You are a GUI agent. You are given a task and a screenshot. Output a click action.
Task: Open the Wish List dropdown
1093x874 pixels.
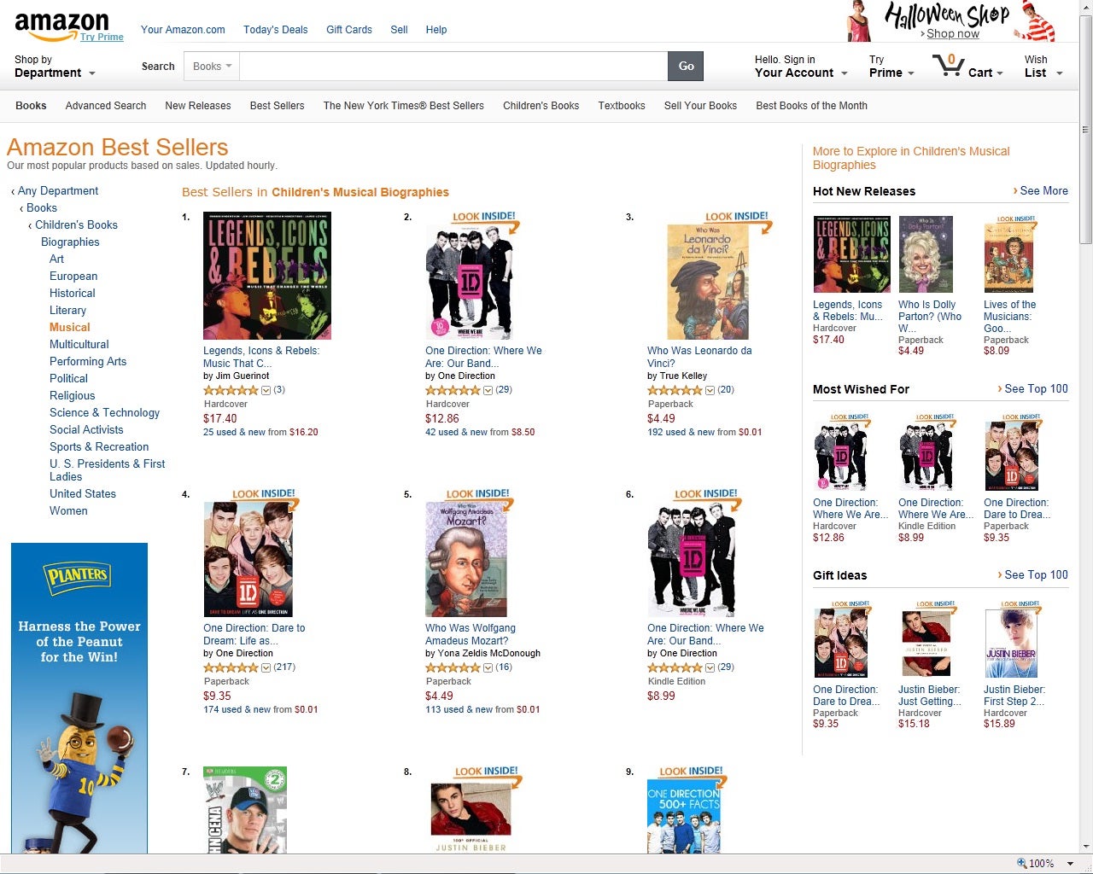[1043, 67]
